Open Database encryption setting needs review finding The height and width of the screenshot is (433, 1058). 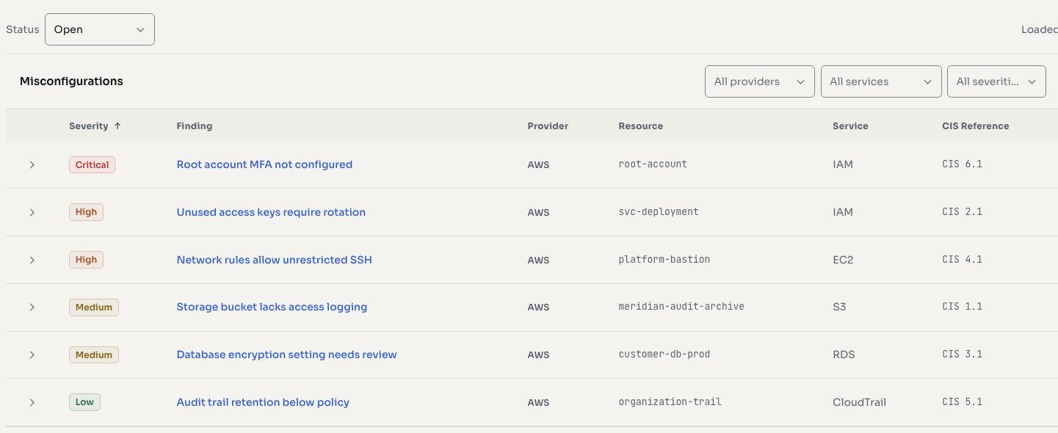[286, 354]
